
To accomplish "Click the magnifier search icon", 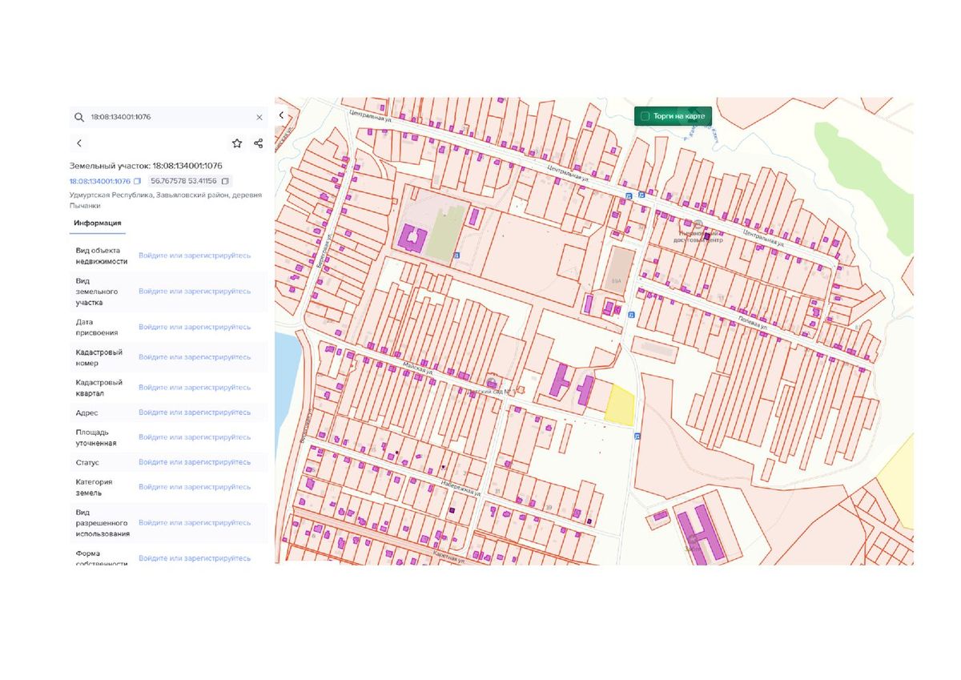I will (x=79, y=117).
